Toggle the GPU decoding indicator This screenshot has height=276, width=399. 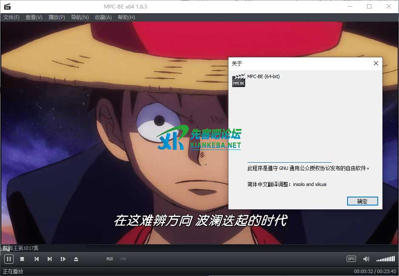click(x=351, y=259)
